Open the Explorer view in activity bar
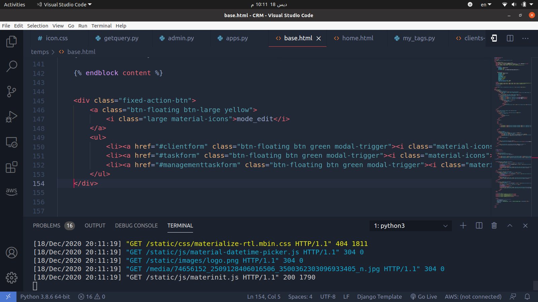This screenshot has height=302, width=538. (x=11, y=42)
